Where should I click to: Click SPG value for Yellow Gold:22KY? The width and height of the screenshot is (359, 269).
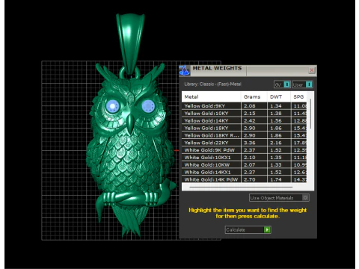[x=300, y=143]
